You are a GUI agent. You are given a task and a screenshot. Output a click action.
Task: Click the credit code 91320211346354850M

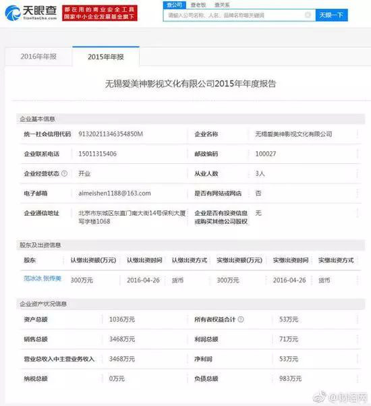click(x=111, y=134)
